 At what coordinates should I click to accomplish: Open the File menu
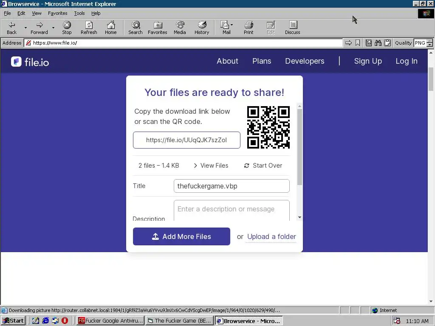(x=7, y=13)
